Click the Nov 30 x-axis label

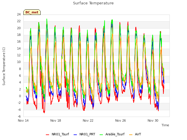point(153,120)
